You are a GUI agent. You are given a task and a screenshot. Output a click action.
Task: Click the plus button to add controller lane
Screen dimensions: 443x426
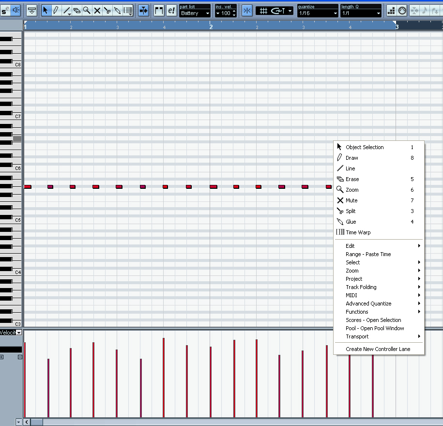pyautogui.click(x=2, y=357)
